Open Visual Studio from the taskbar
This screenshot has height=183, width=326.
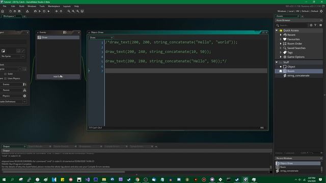coord(88,179)
